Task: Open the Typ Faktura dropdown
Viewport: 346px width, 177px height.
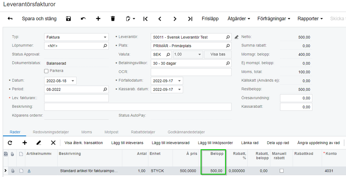Action: pyautogui.click(x=105, y=37)
